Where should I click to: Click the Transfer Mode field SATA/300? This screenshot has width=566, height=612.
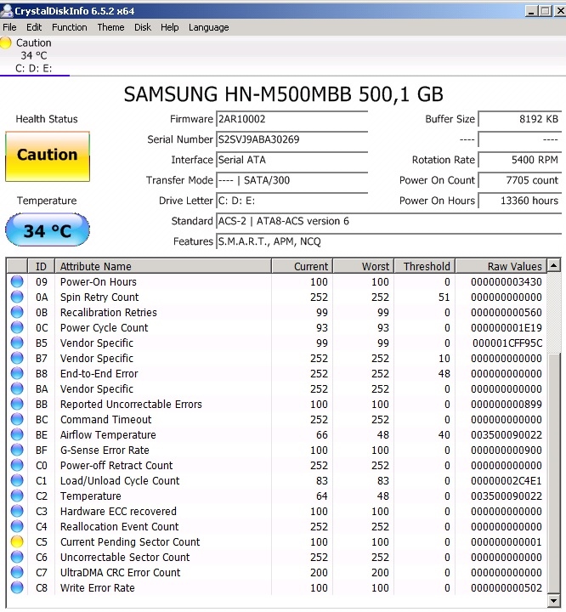[x=292, y=180]
